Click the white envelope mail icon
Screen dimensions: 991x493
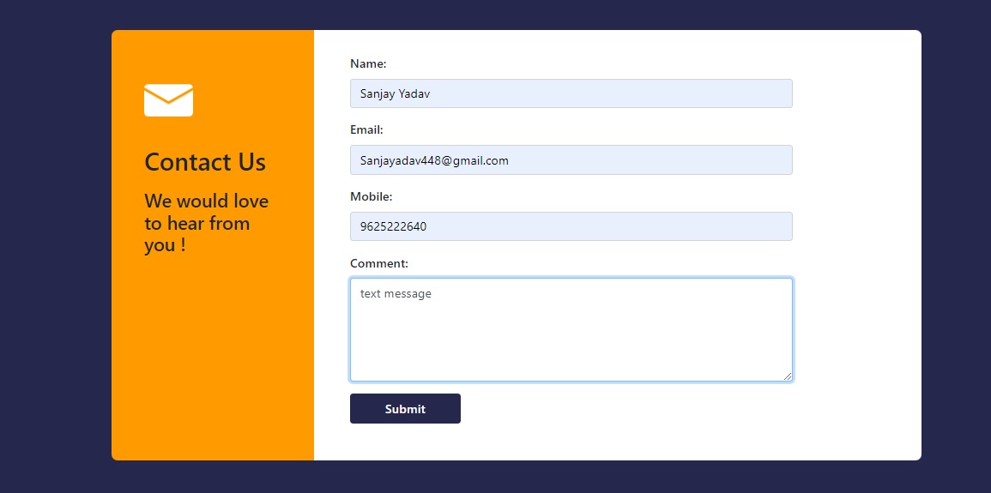pos(168,99)
